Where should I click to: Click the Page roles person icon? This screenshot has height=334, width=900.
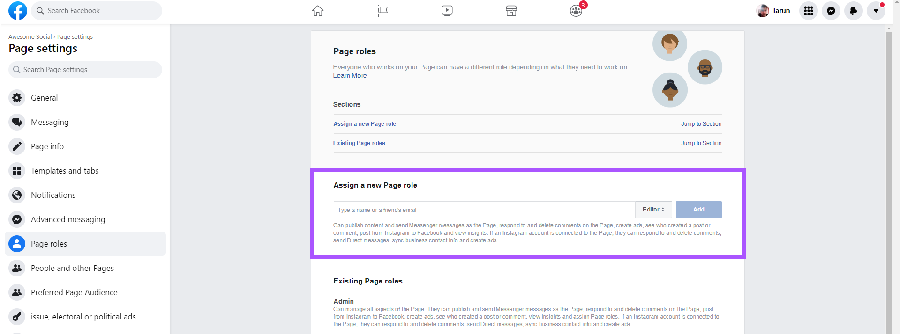tap(17, 244)
